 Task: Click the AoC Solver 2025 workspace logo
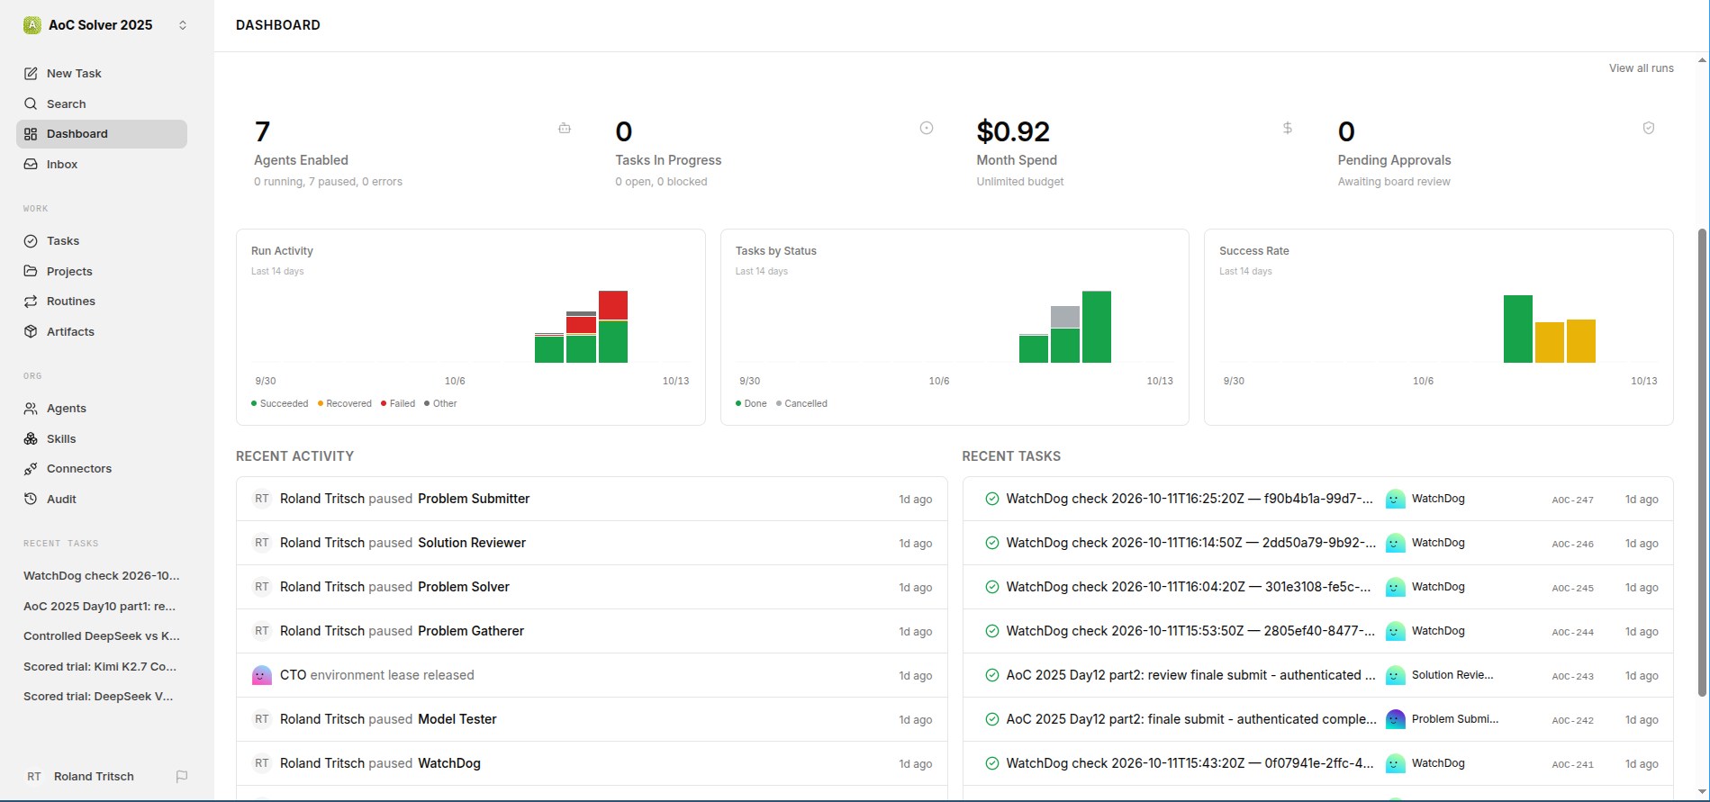point(32,25)
